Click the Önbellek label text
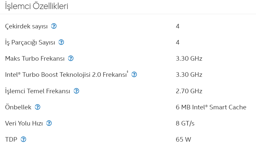The width and height of the screenshot is (256, 150). click(x=18, y=107)
